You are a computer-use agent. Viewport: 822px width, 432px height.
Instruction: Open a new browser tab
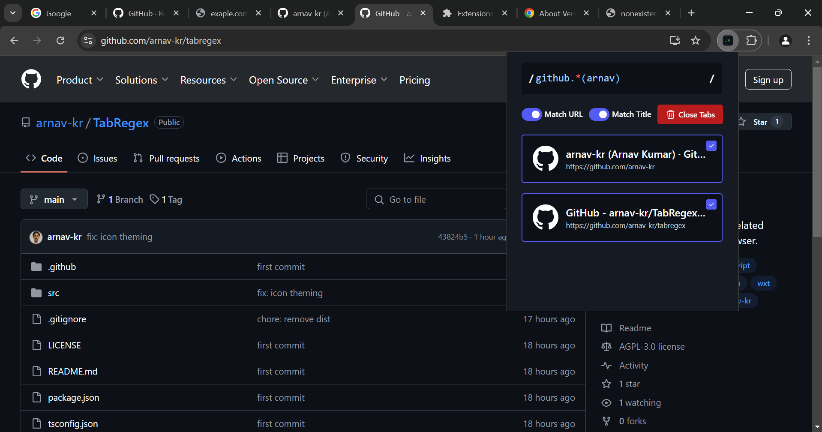[x=691, y=13]
